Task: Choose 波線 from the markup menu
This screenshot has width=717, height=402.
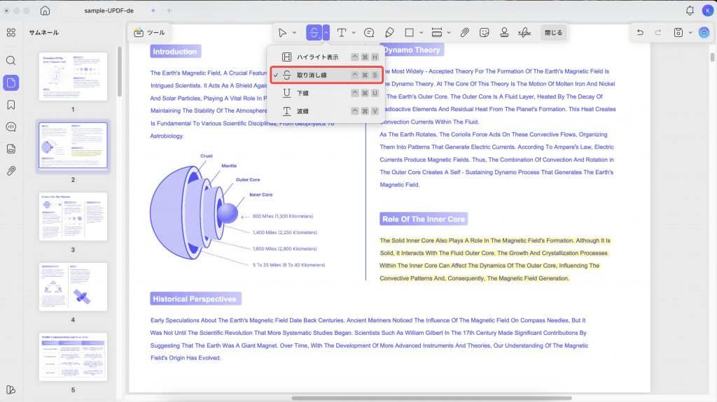Action: (x=326, y=111)
